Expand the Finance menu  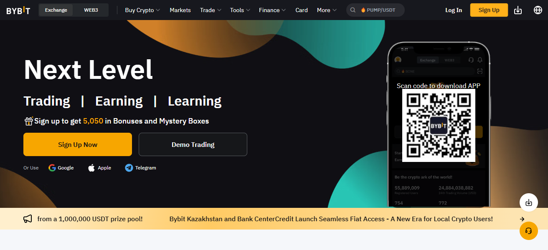[x=272, y=10]
